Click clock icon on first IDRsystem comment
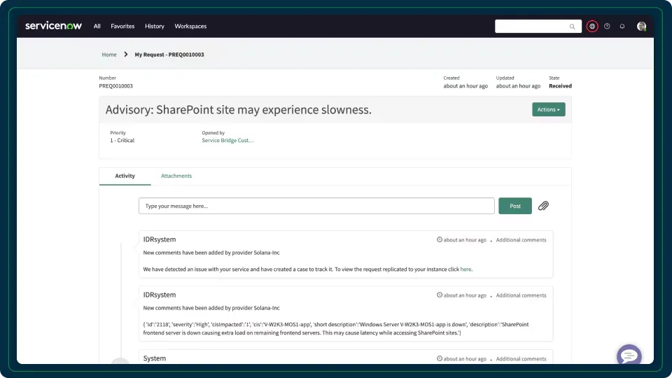This screenshot has width=672, height=378. (440, 239)
